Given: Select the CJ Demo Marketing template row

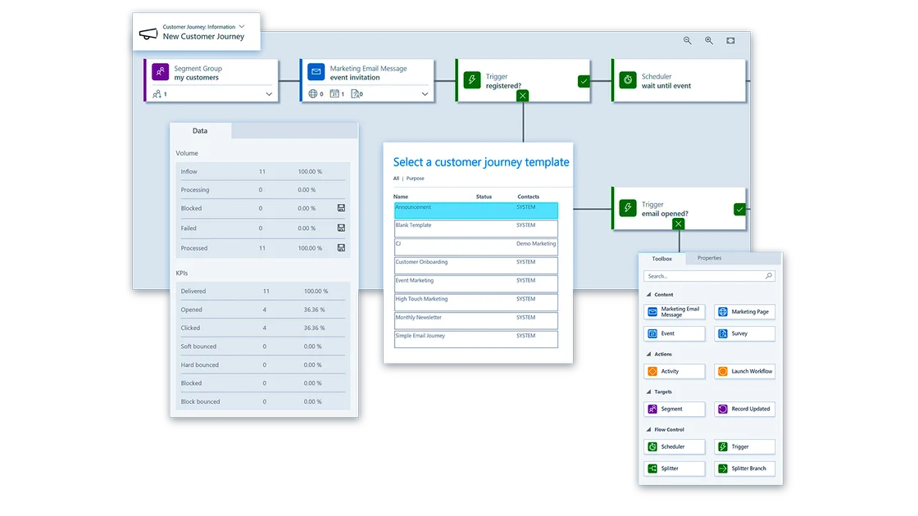Looking at the screenshot, I should tap(476, 247).
